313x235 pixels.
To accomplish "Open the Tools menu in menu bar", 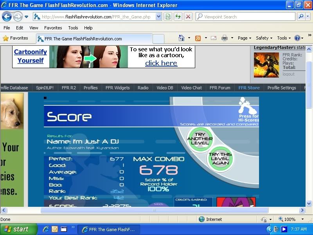I will click(x=73, y=28).
